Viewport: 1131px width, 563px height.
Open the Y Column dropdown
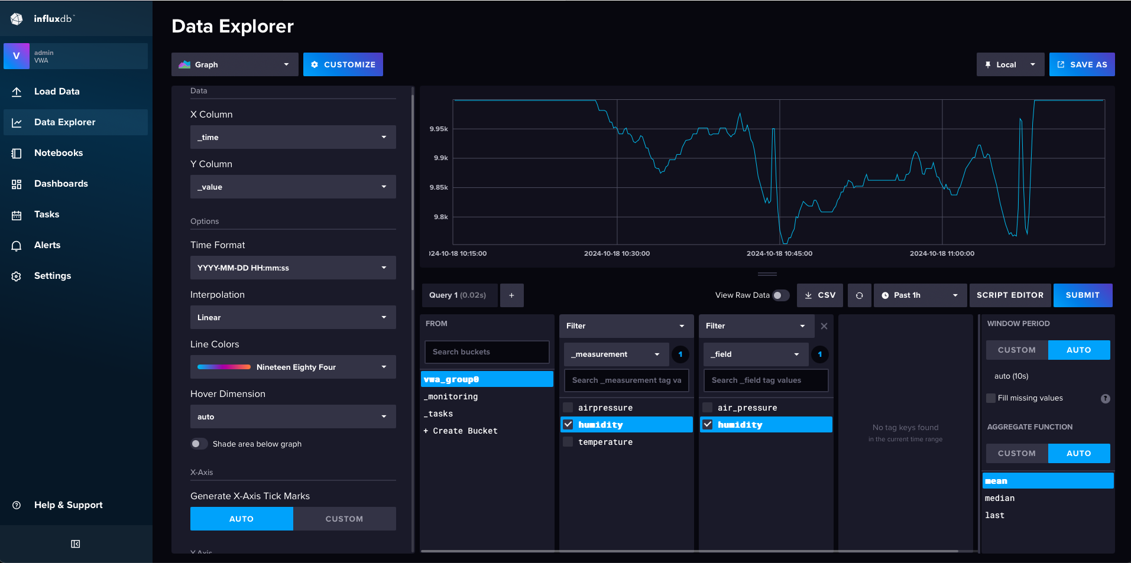point(292,187)
